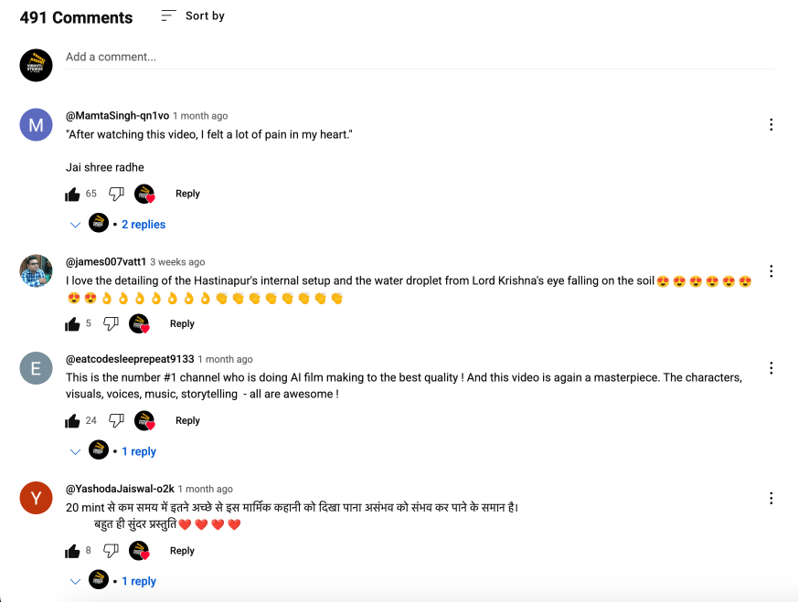The width and height of the screenshot is (798, 602).
Task: Reply to the eatcodesleeprepeat9133 comment
Action: coord(187,421)
